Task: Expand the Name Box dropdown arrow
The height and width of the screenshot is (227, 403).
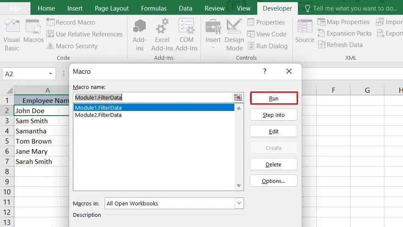Action: point(50,74)
